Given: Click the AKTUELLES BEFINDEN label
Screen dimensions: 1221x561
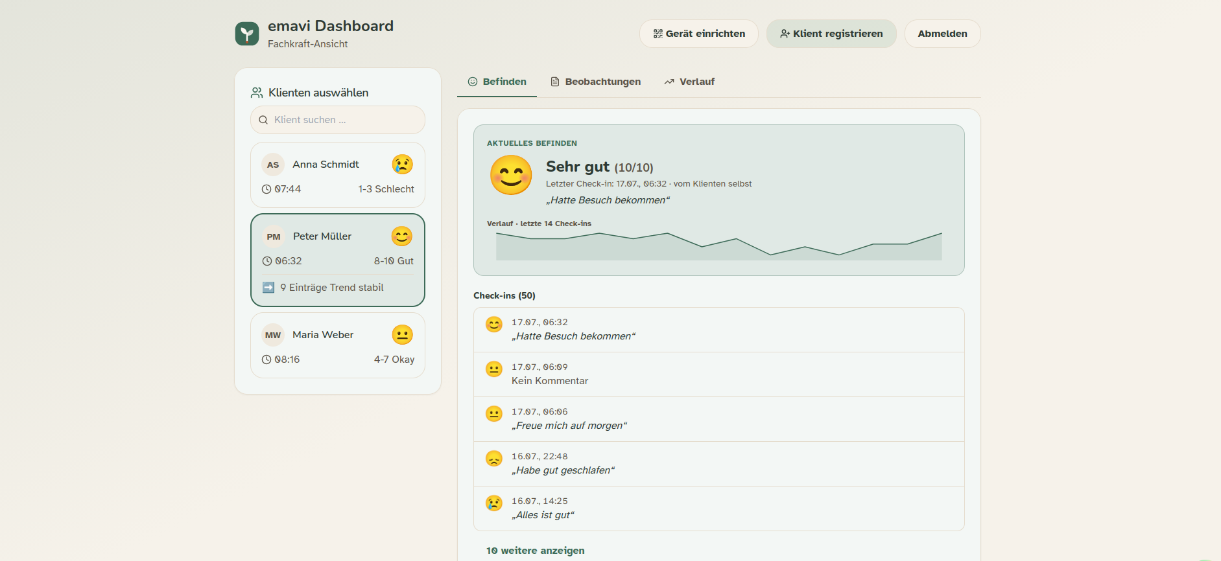Looking at the screenshot, I should tap(532, 143).
